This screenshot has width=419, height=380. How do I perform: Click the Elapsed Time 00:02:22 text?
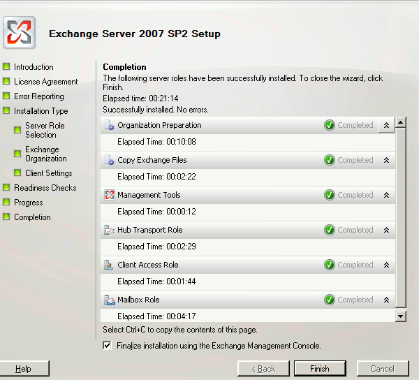tap(156, 177)
